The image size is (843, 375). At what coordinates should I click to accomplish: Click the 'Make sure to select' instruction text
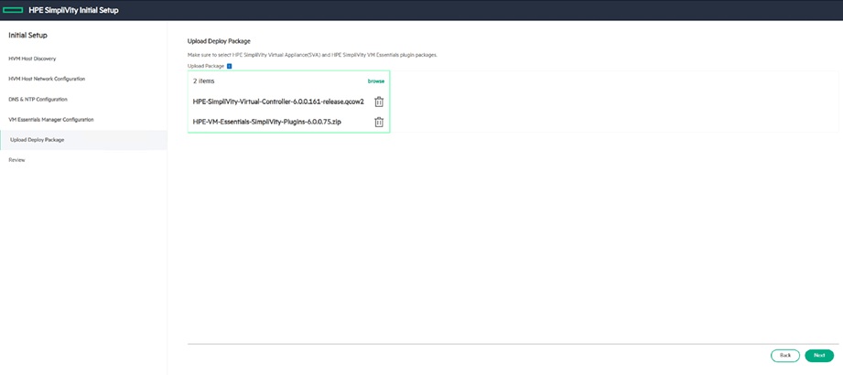312,56
